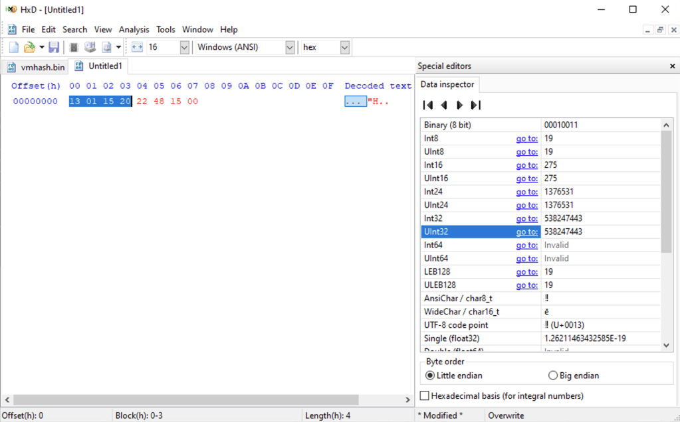Select Little endian byte order

point(430,376)
